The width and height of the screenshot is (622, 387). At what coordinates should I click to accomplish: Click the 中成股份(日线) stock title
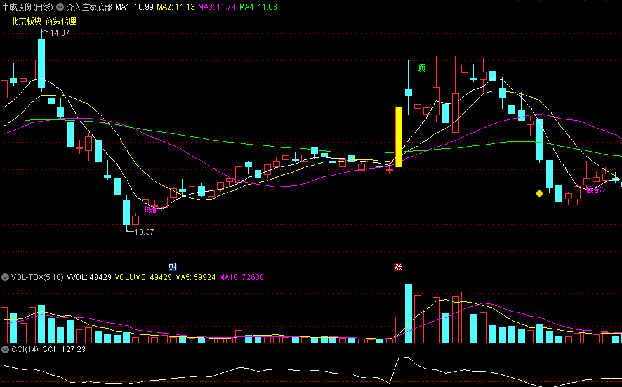pyautogui.click(x=27, y=7)
